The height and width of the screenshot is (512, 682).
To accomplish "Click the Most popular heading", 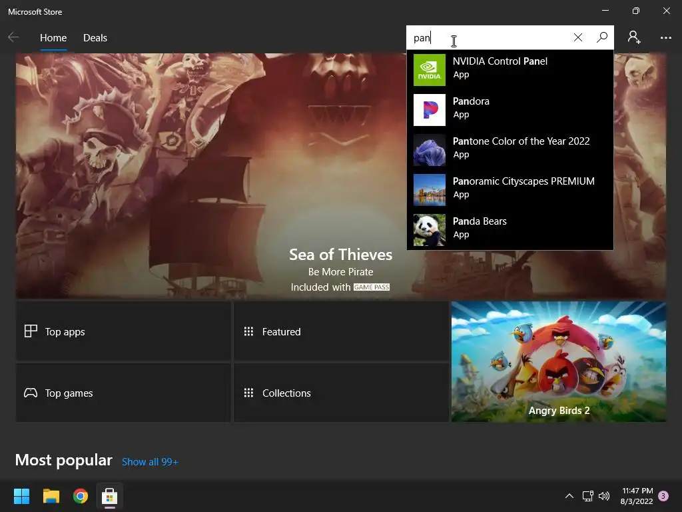I will [64, 460].
